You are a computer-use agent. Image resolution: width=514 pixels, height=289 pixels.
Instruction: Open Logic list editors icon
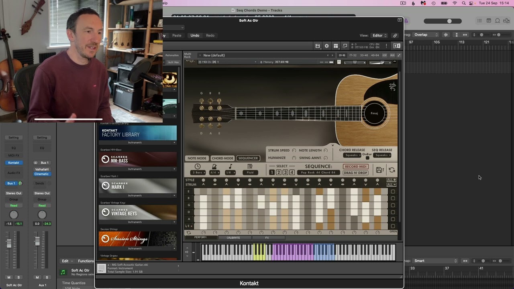coord(479,21)
